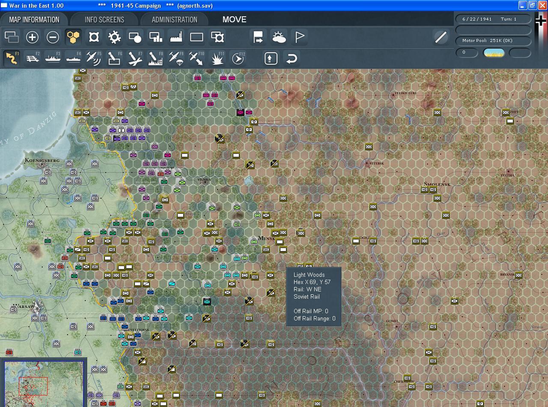Click the Gomel city label on map
Viewport: 548px width, 407px height.
tap(392, 321)
